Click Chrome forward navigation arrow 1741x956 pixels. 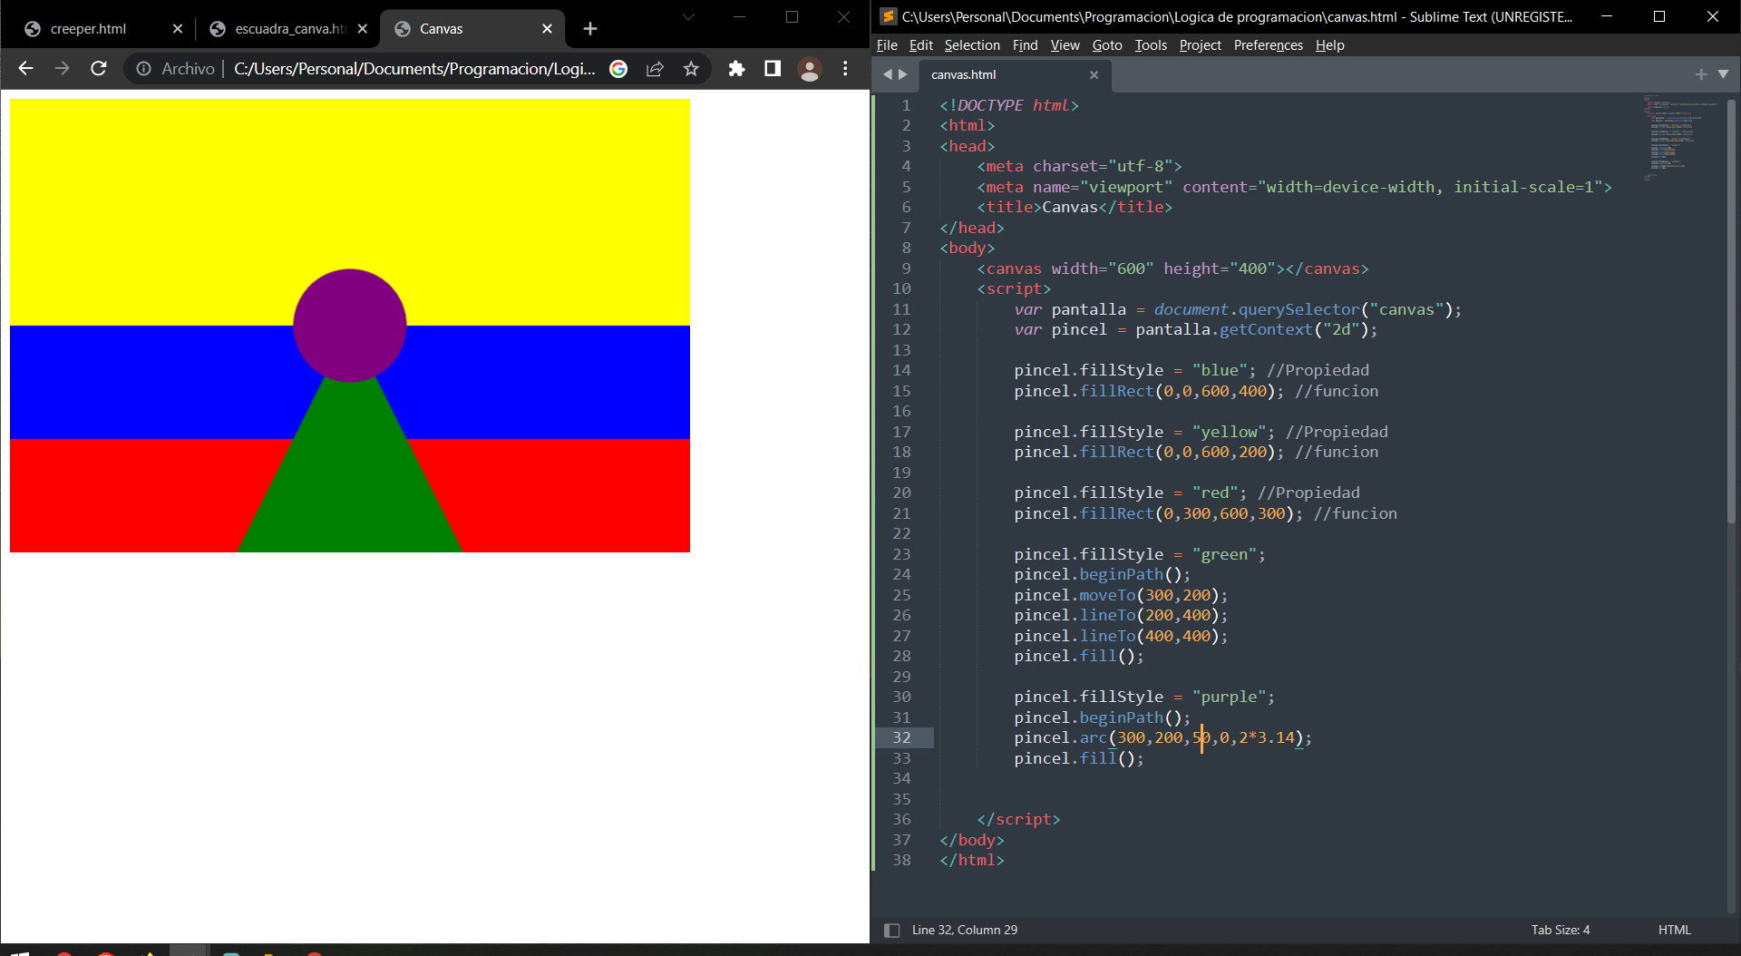pyautogui.click(x=62, y=69)
